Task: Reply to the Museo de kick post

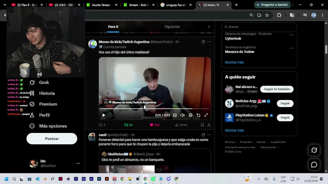Action: pos(102,125)
